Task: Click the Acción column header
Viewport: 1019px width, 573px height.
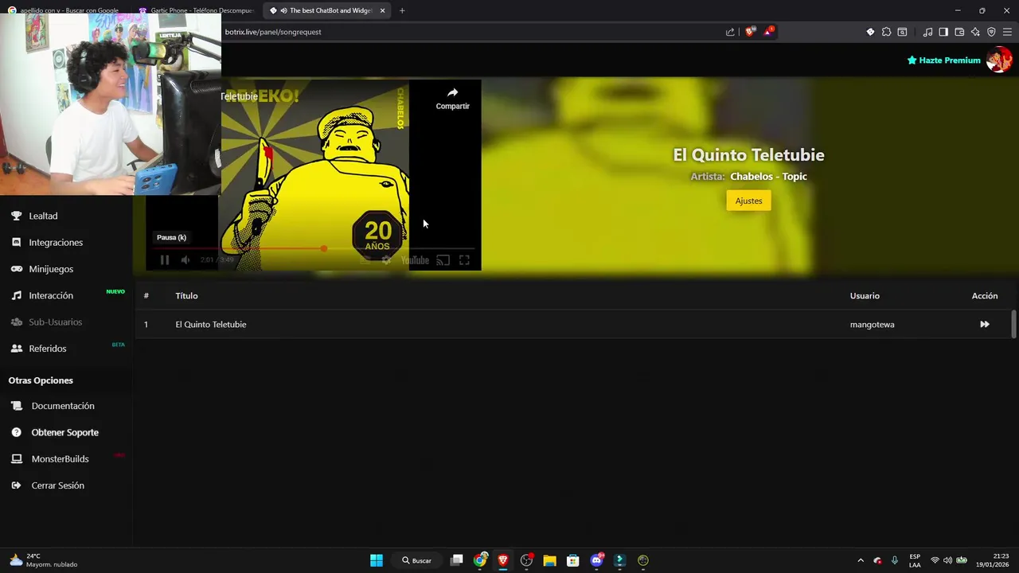Action: coord(985,295)
